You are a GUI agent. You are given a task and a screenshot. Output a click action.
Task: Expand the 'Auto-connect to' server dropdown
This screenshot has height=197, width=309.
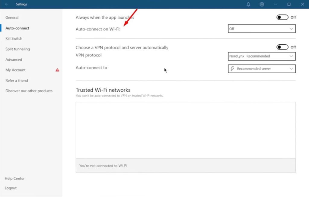point(261,68)
